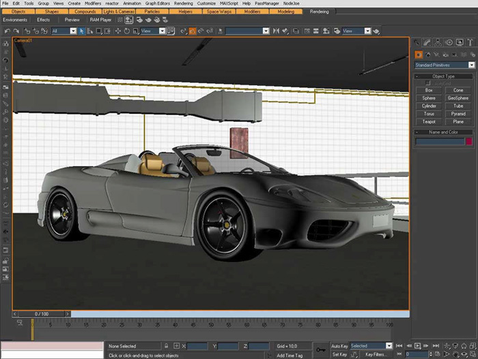
Task: Open the Utilities hammer panel icon
Action: (x=470, y=42)
